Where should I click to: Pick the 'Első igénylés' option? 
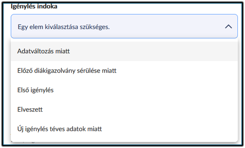[36, 90]
